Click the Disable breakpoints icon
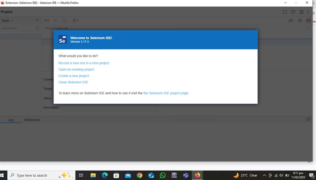 (291, 21)
